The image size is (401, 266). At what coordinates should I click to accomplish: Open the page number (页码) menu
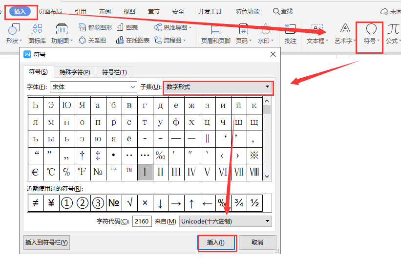243,34
